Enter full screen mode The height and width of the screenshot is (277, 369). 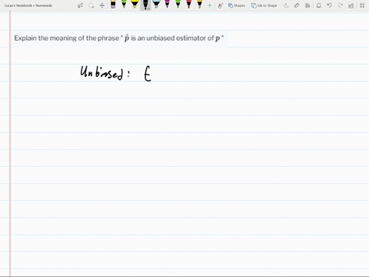coord(362,5)
